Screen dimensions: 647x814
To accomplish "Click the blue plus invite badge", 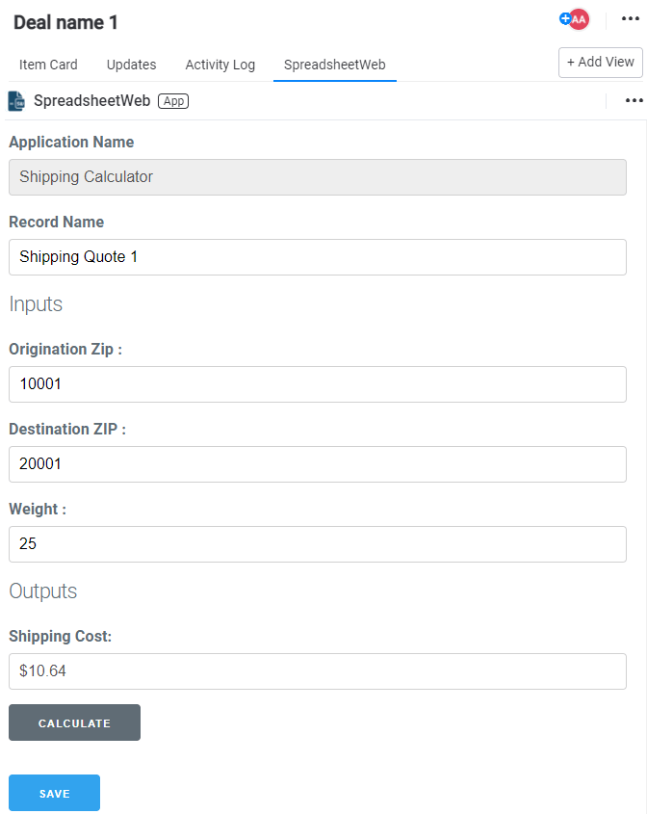I will click(x=564, y=18).
